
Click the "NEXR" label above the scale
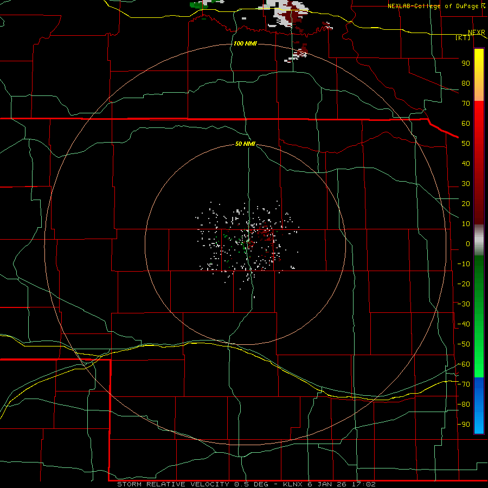[x=477, y=33]
